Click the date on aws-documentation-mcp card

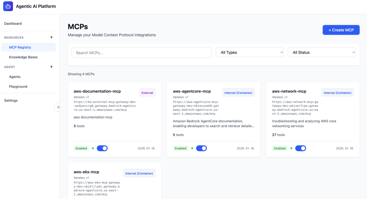click(146, 148)
